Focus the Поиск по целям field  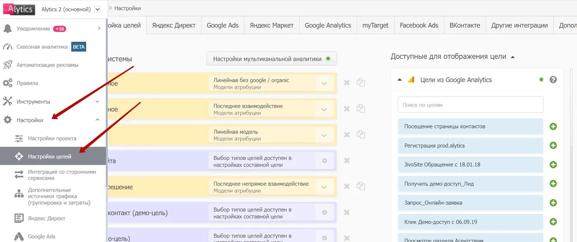tap(470, 105)
